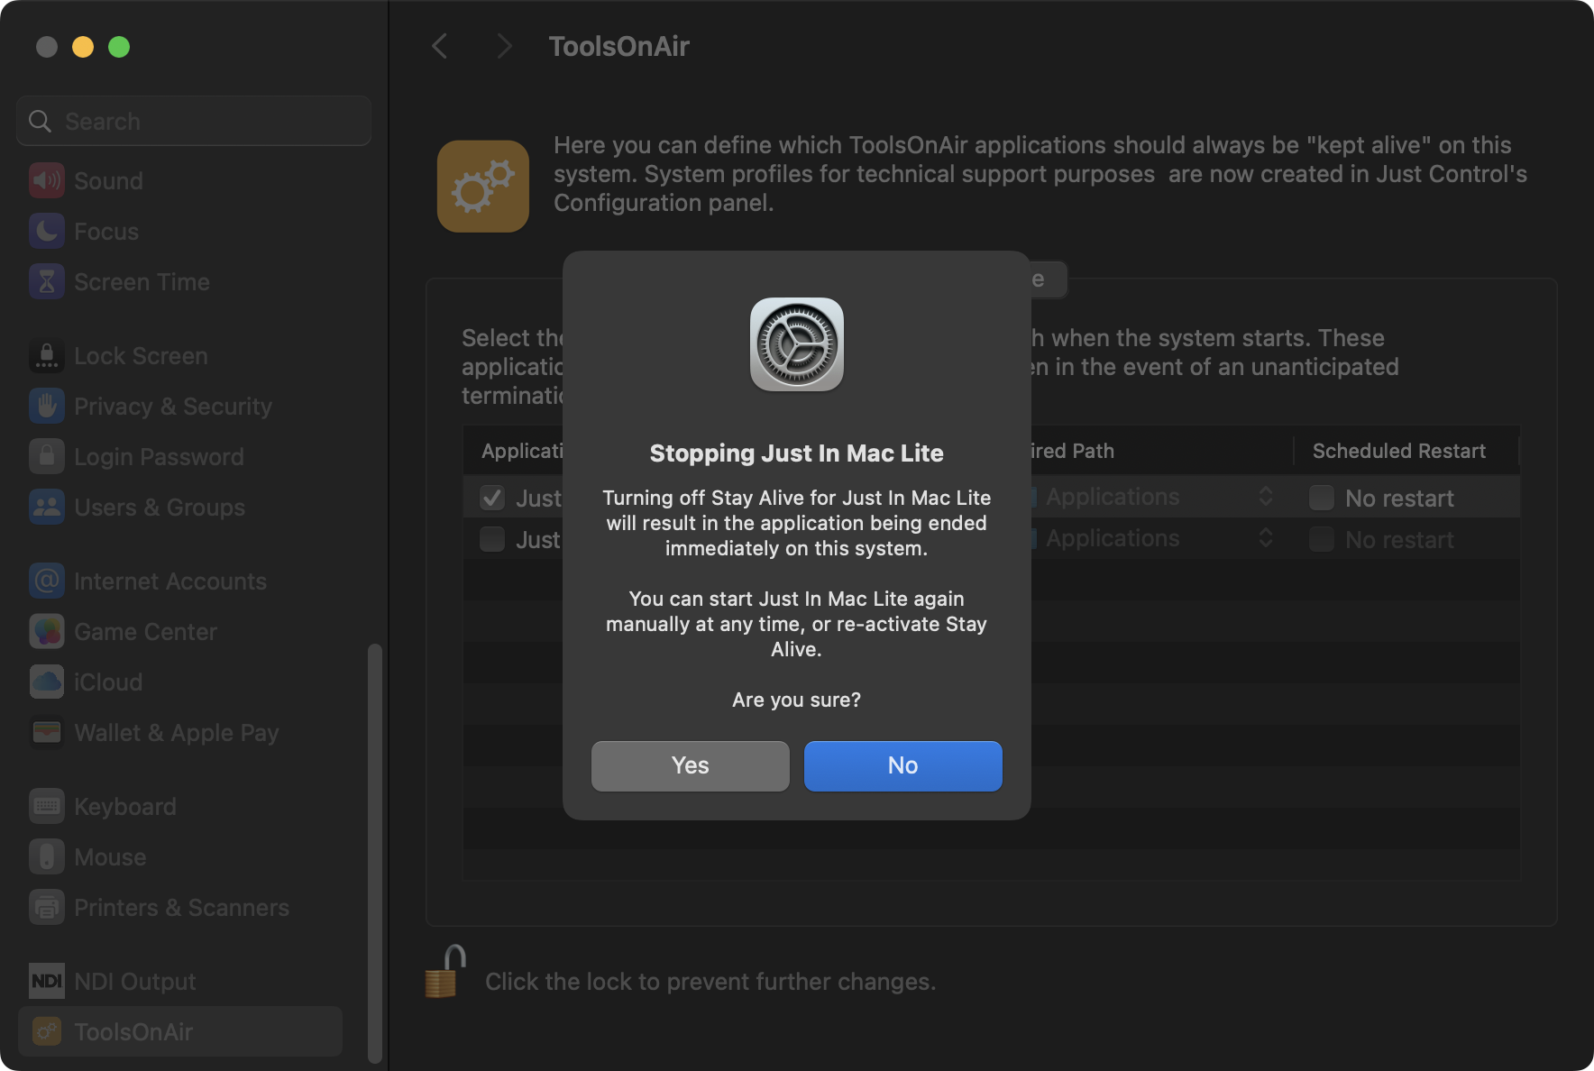Viewport: 1594px width, 1071px height.
Task: Click the ToolsOnAir gears pane icon
Action: [483, 186]
